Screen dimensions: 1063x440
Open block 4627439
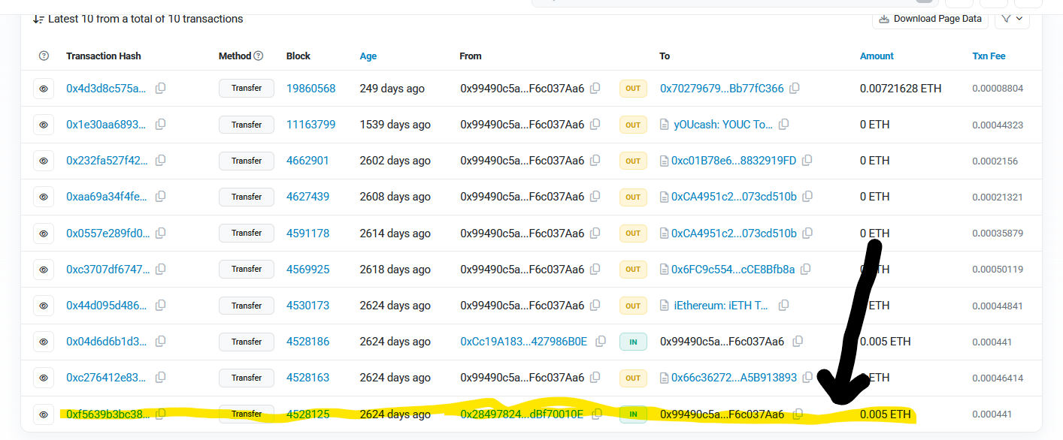point(307,197)
